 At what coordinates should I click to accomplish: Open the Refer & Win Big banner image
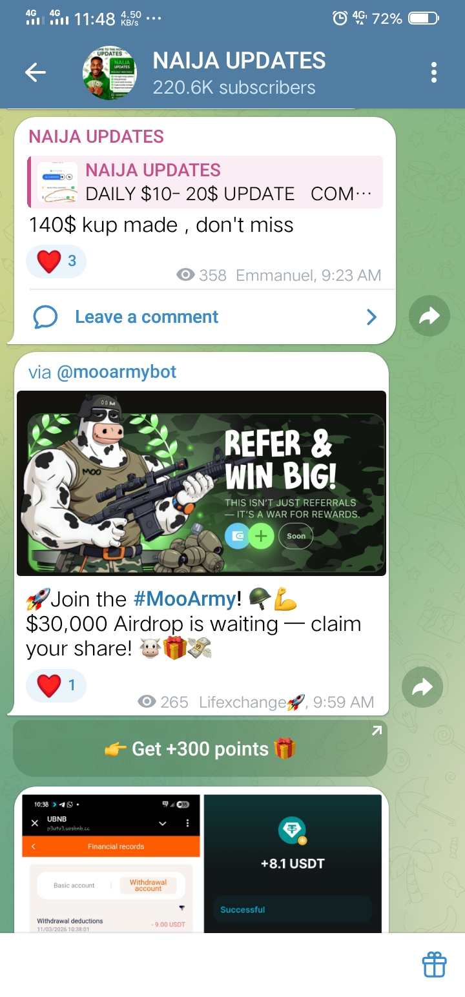(201, 483)
